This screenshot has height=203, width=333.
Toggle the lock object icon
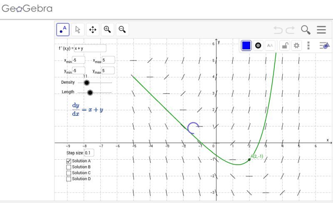(285, 45)
